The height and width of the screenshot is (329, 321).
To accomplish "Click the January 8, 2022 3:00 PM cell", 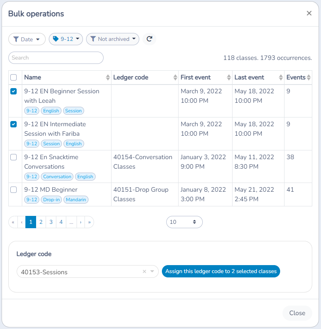I will [x=205, y=194].
